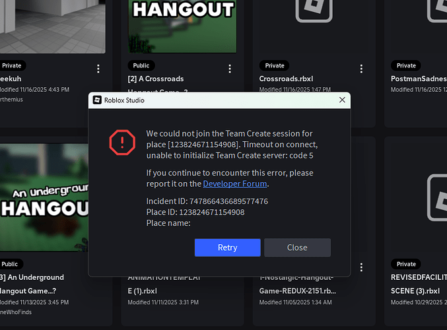Click the red error warning icon

(122, 143)
